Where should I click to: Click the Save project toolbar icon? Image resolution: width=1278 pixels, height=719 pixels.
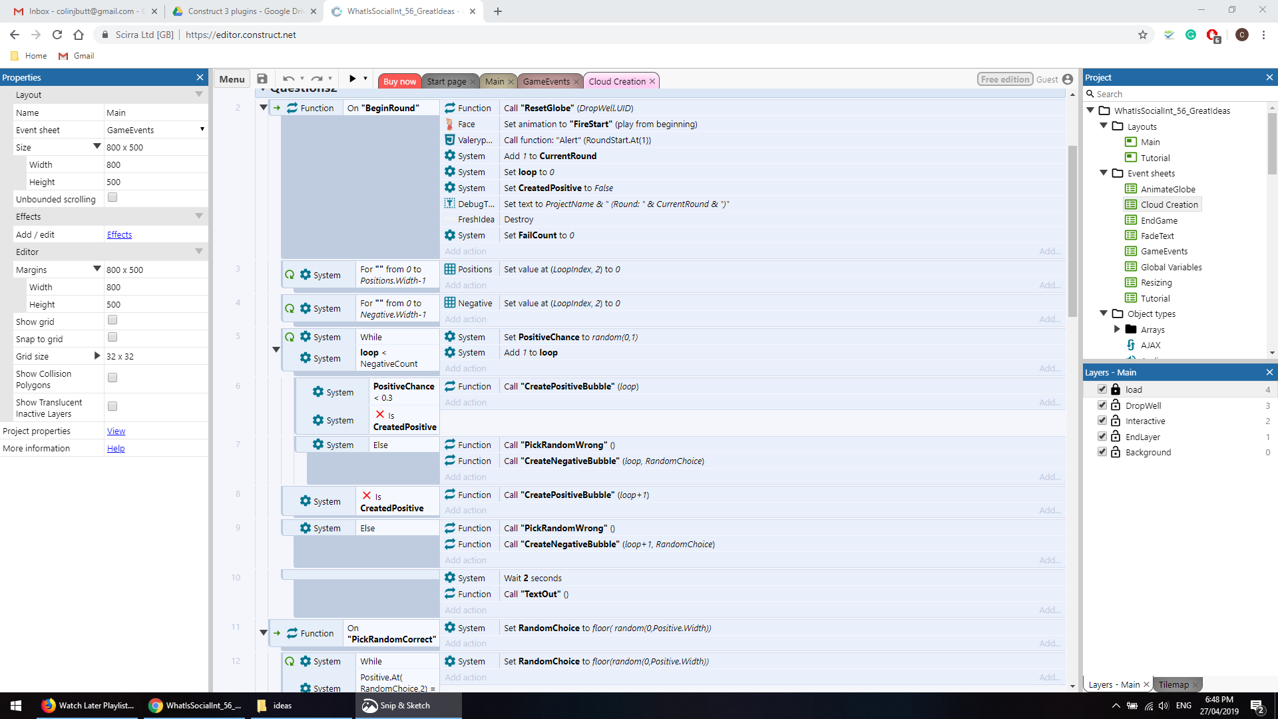click(262, 79)
